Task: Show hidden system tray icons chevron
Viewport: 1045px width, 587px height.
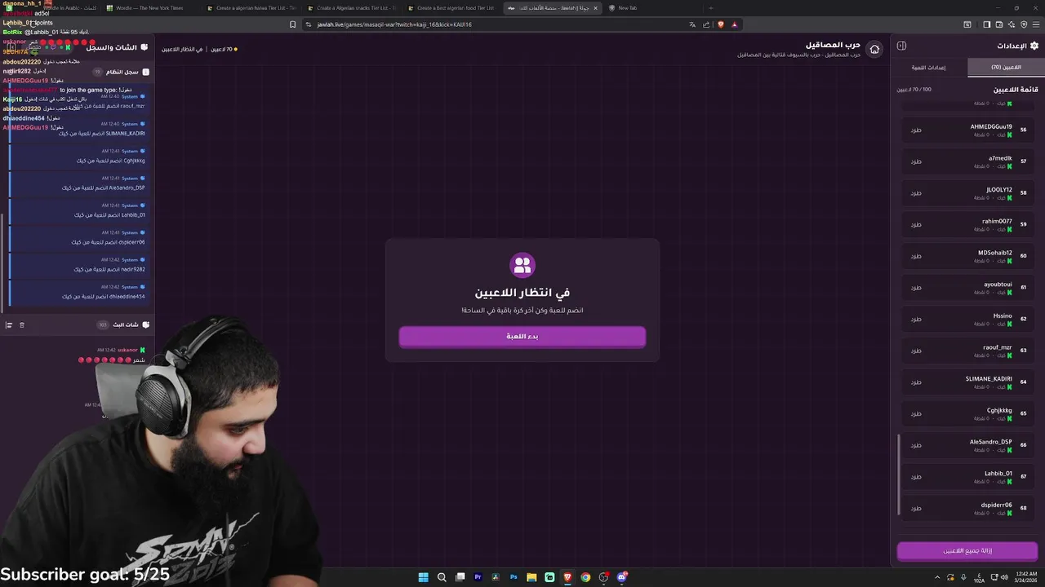Action: 936,577
